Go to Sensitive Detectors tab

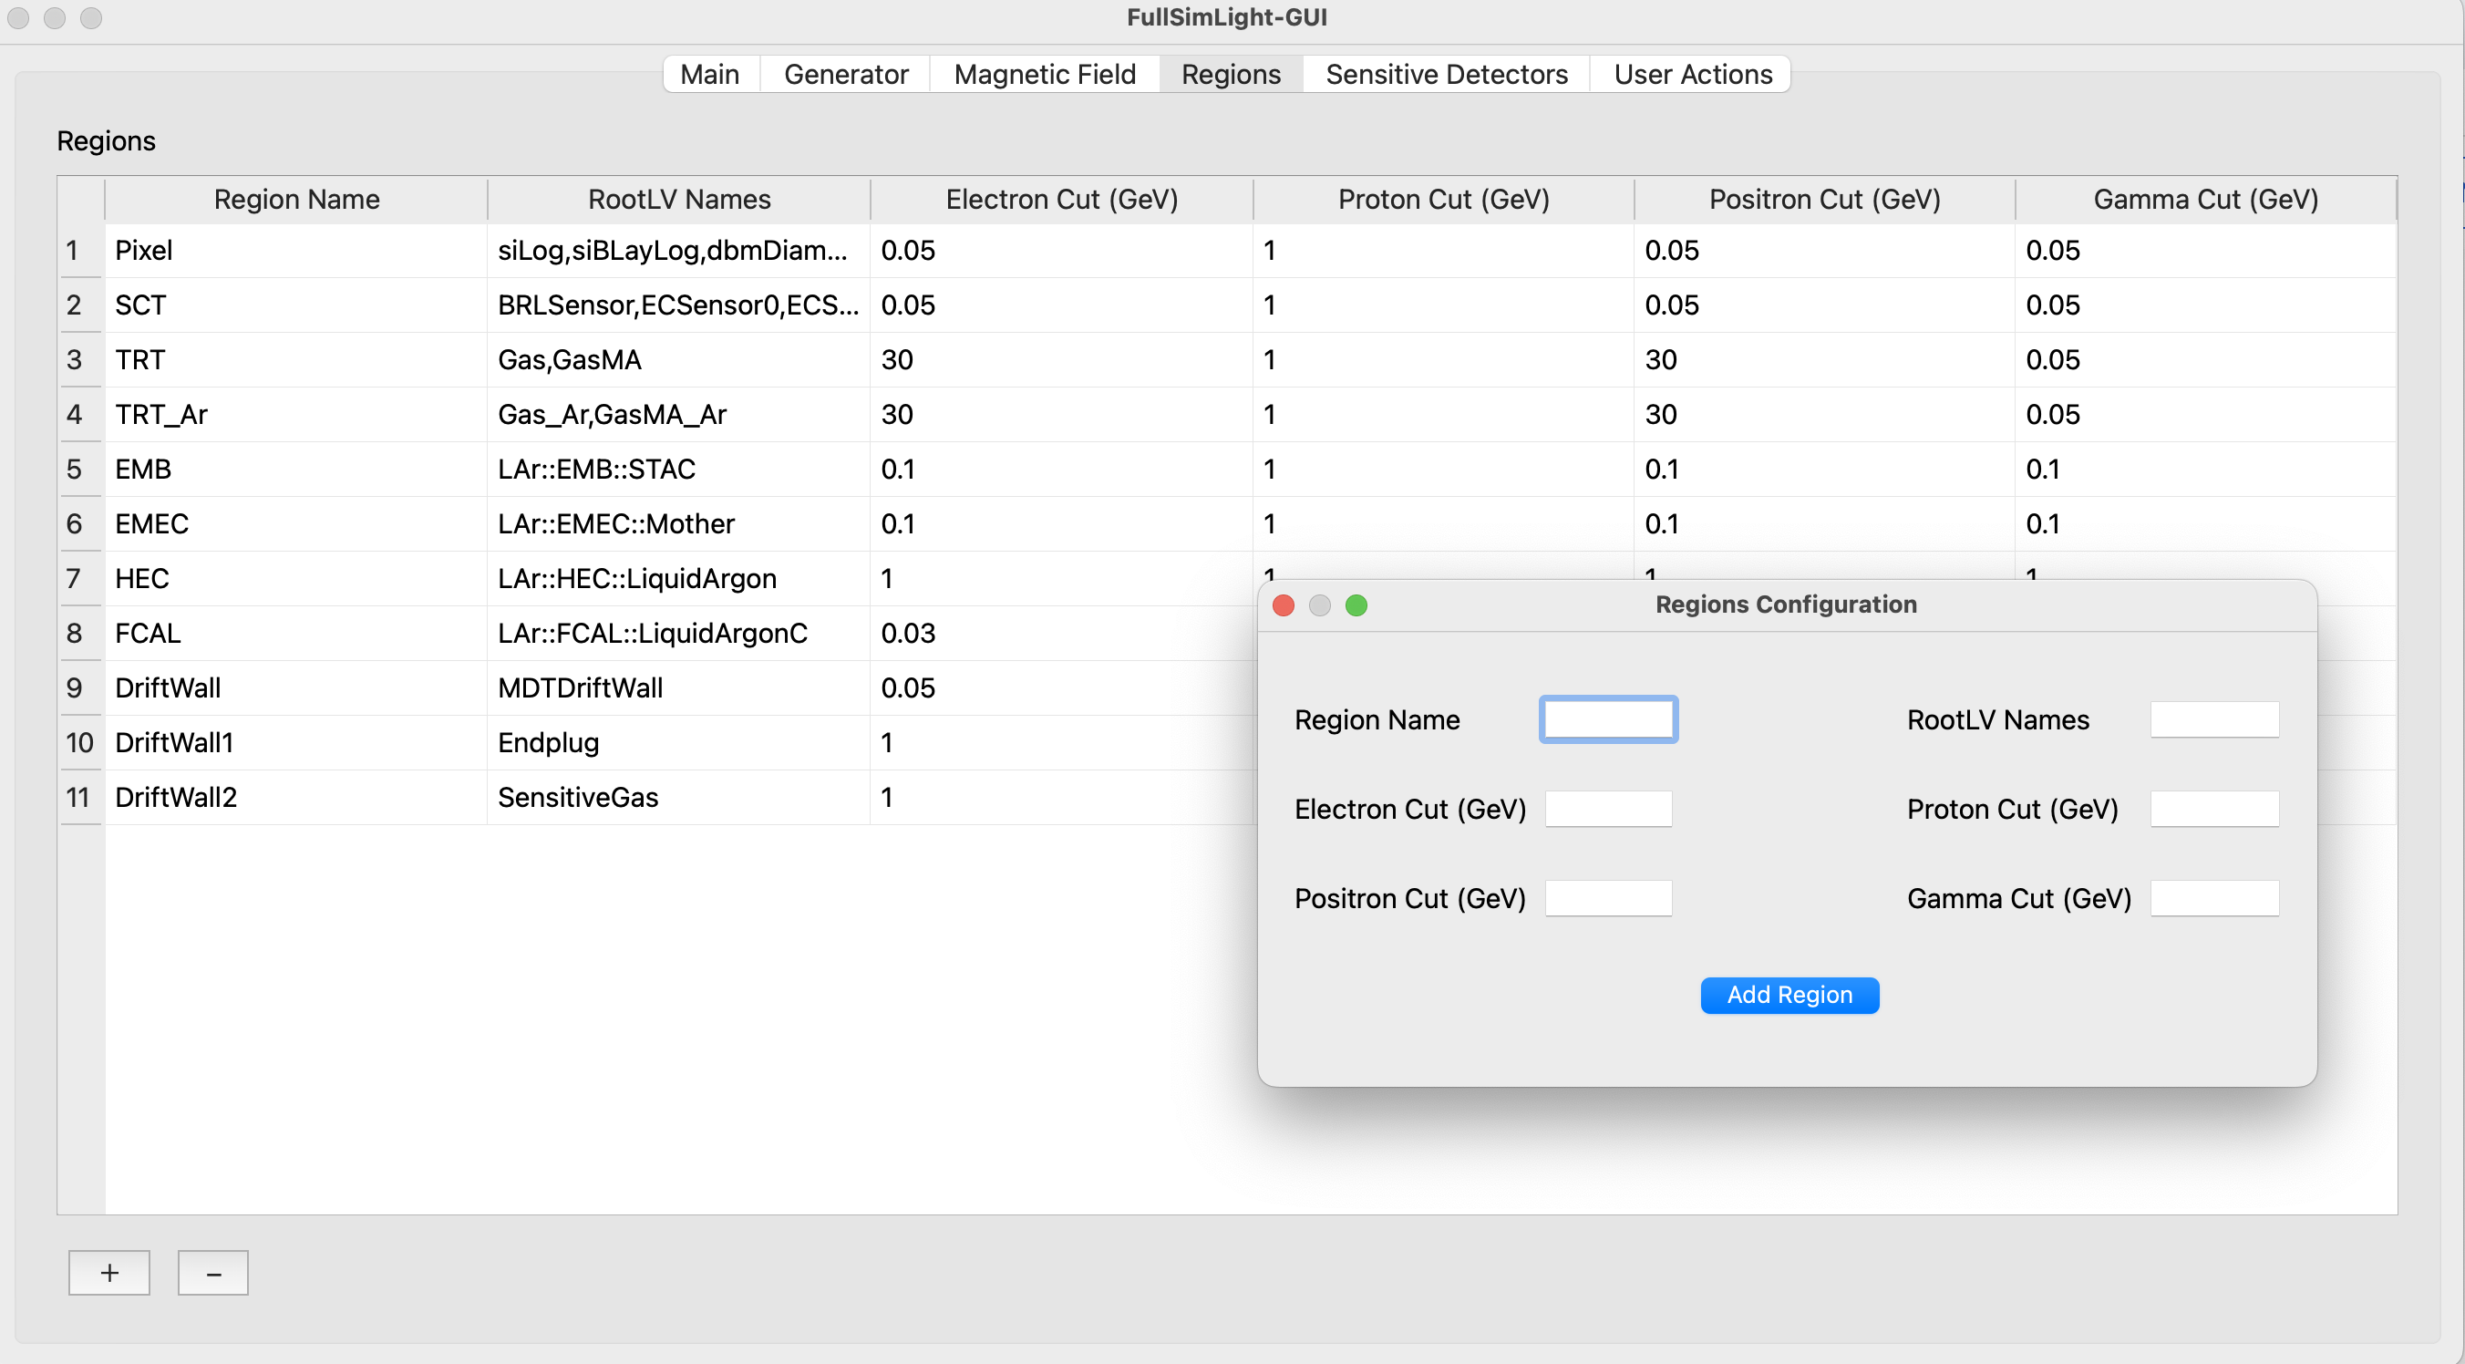[1447, 74]
